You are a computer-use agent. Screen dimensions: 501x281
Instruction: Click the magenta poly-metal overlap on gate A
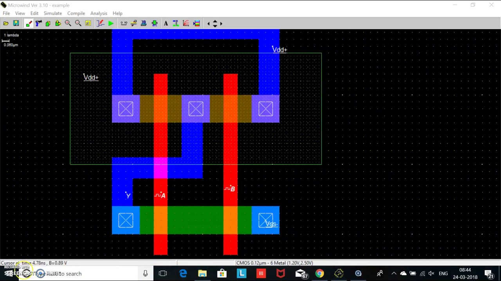coord(160,167)
